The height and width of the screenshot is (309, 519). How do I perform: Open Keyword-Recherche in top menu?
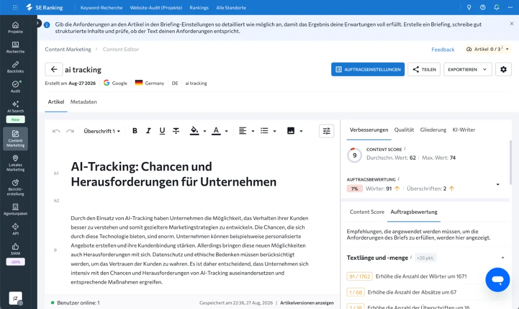pos(101,8)
